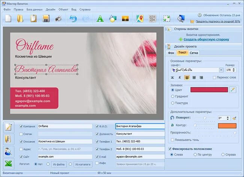The image size is (244, 177).
Task: Insert a shape using shapes icon
Action: (113, 19)
